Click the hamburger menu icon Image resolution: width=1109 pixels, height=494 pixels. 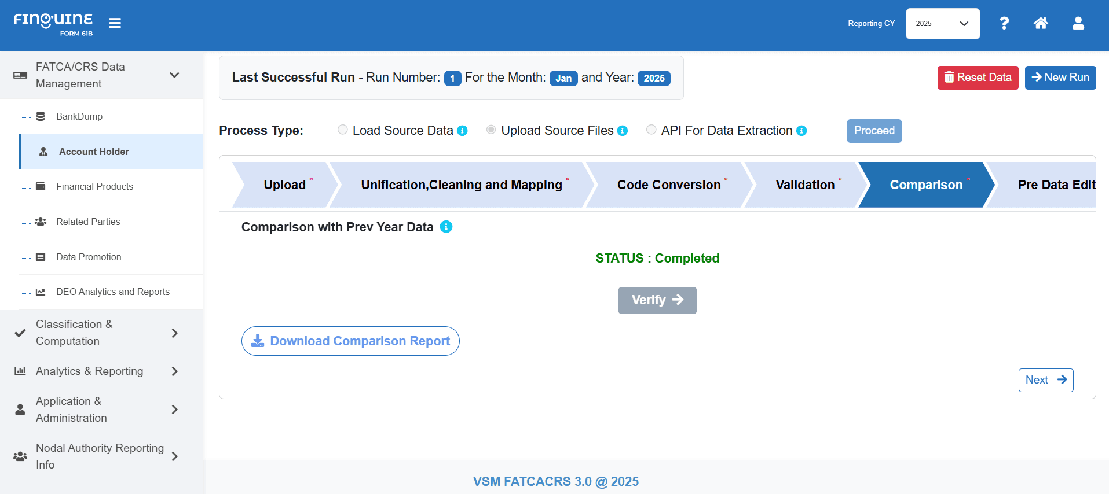[115, 23]
